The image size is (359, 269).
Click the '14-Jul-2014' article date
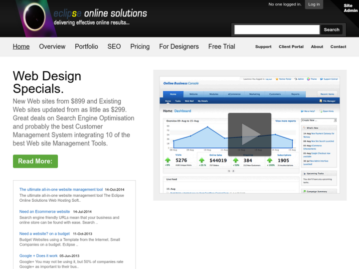click(x=82, y=212)
